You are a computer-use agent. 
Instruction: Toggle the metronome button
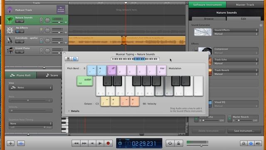178,143
